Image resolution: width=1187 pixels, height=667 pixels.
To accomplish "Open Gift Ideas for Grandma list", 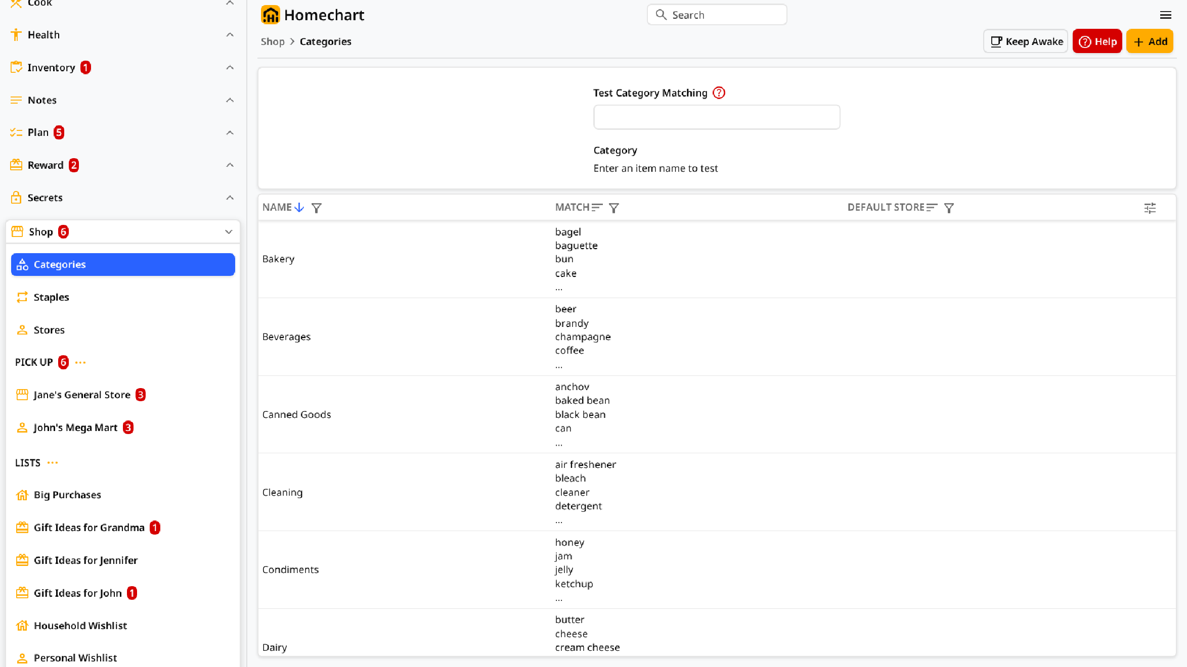I will tap(123, 528).
